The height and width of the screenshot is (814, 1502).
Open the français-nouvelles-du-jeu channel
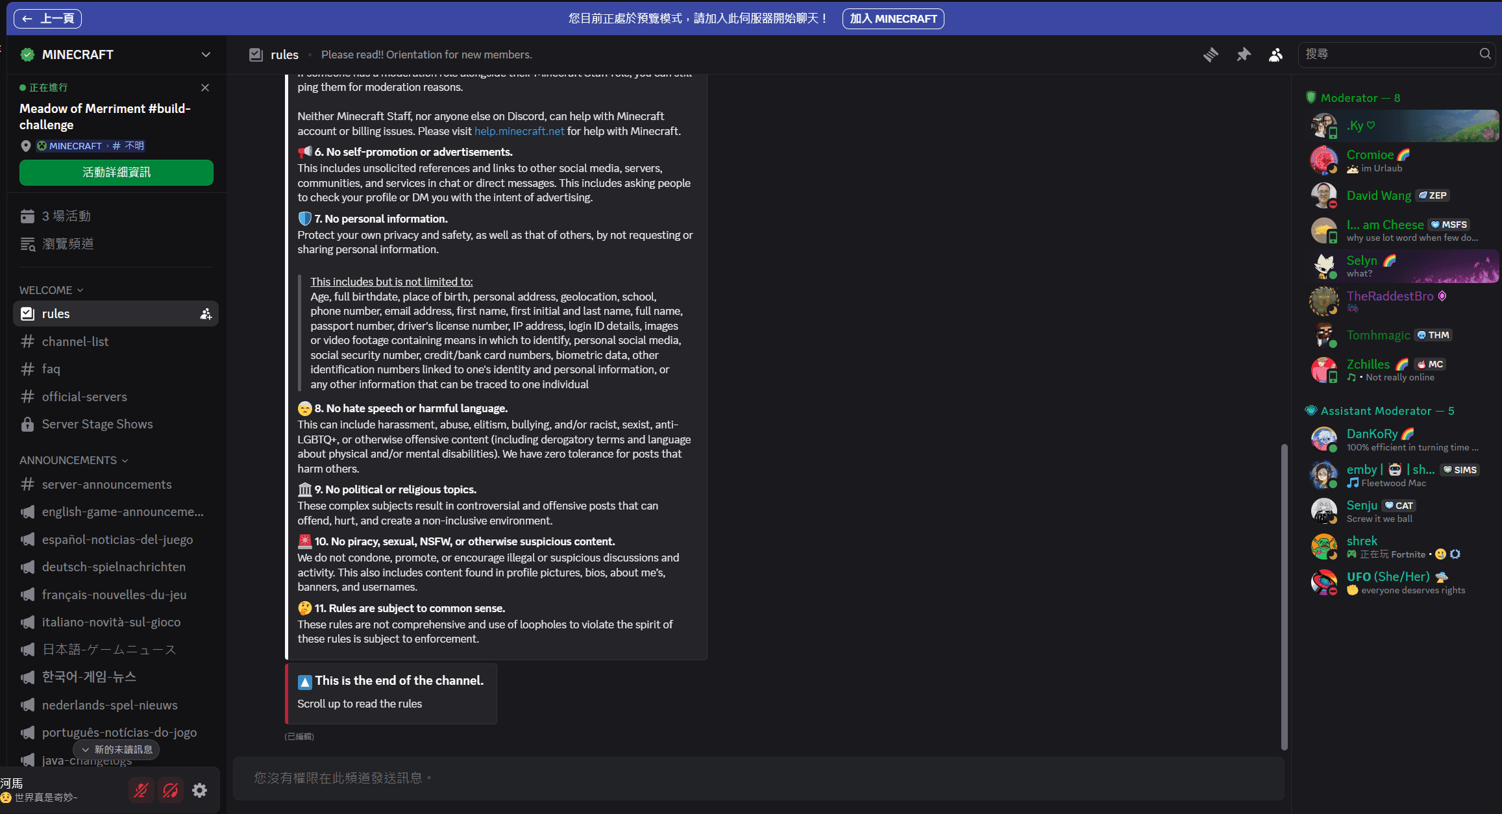click(x=116, y=595)
